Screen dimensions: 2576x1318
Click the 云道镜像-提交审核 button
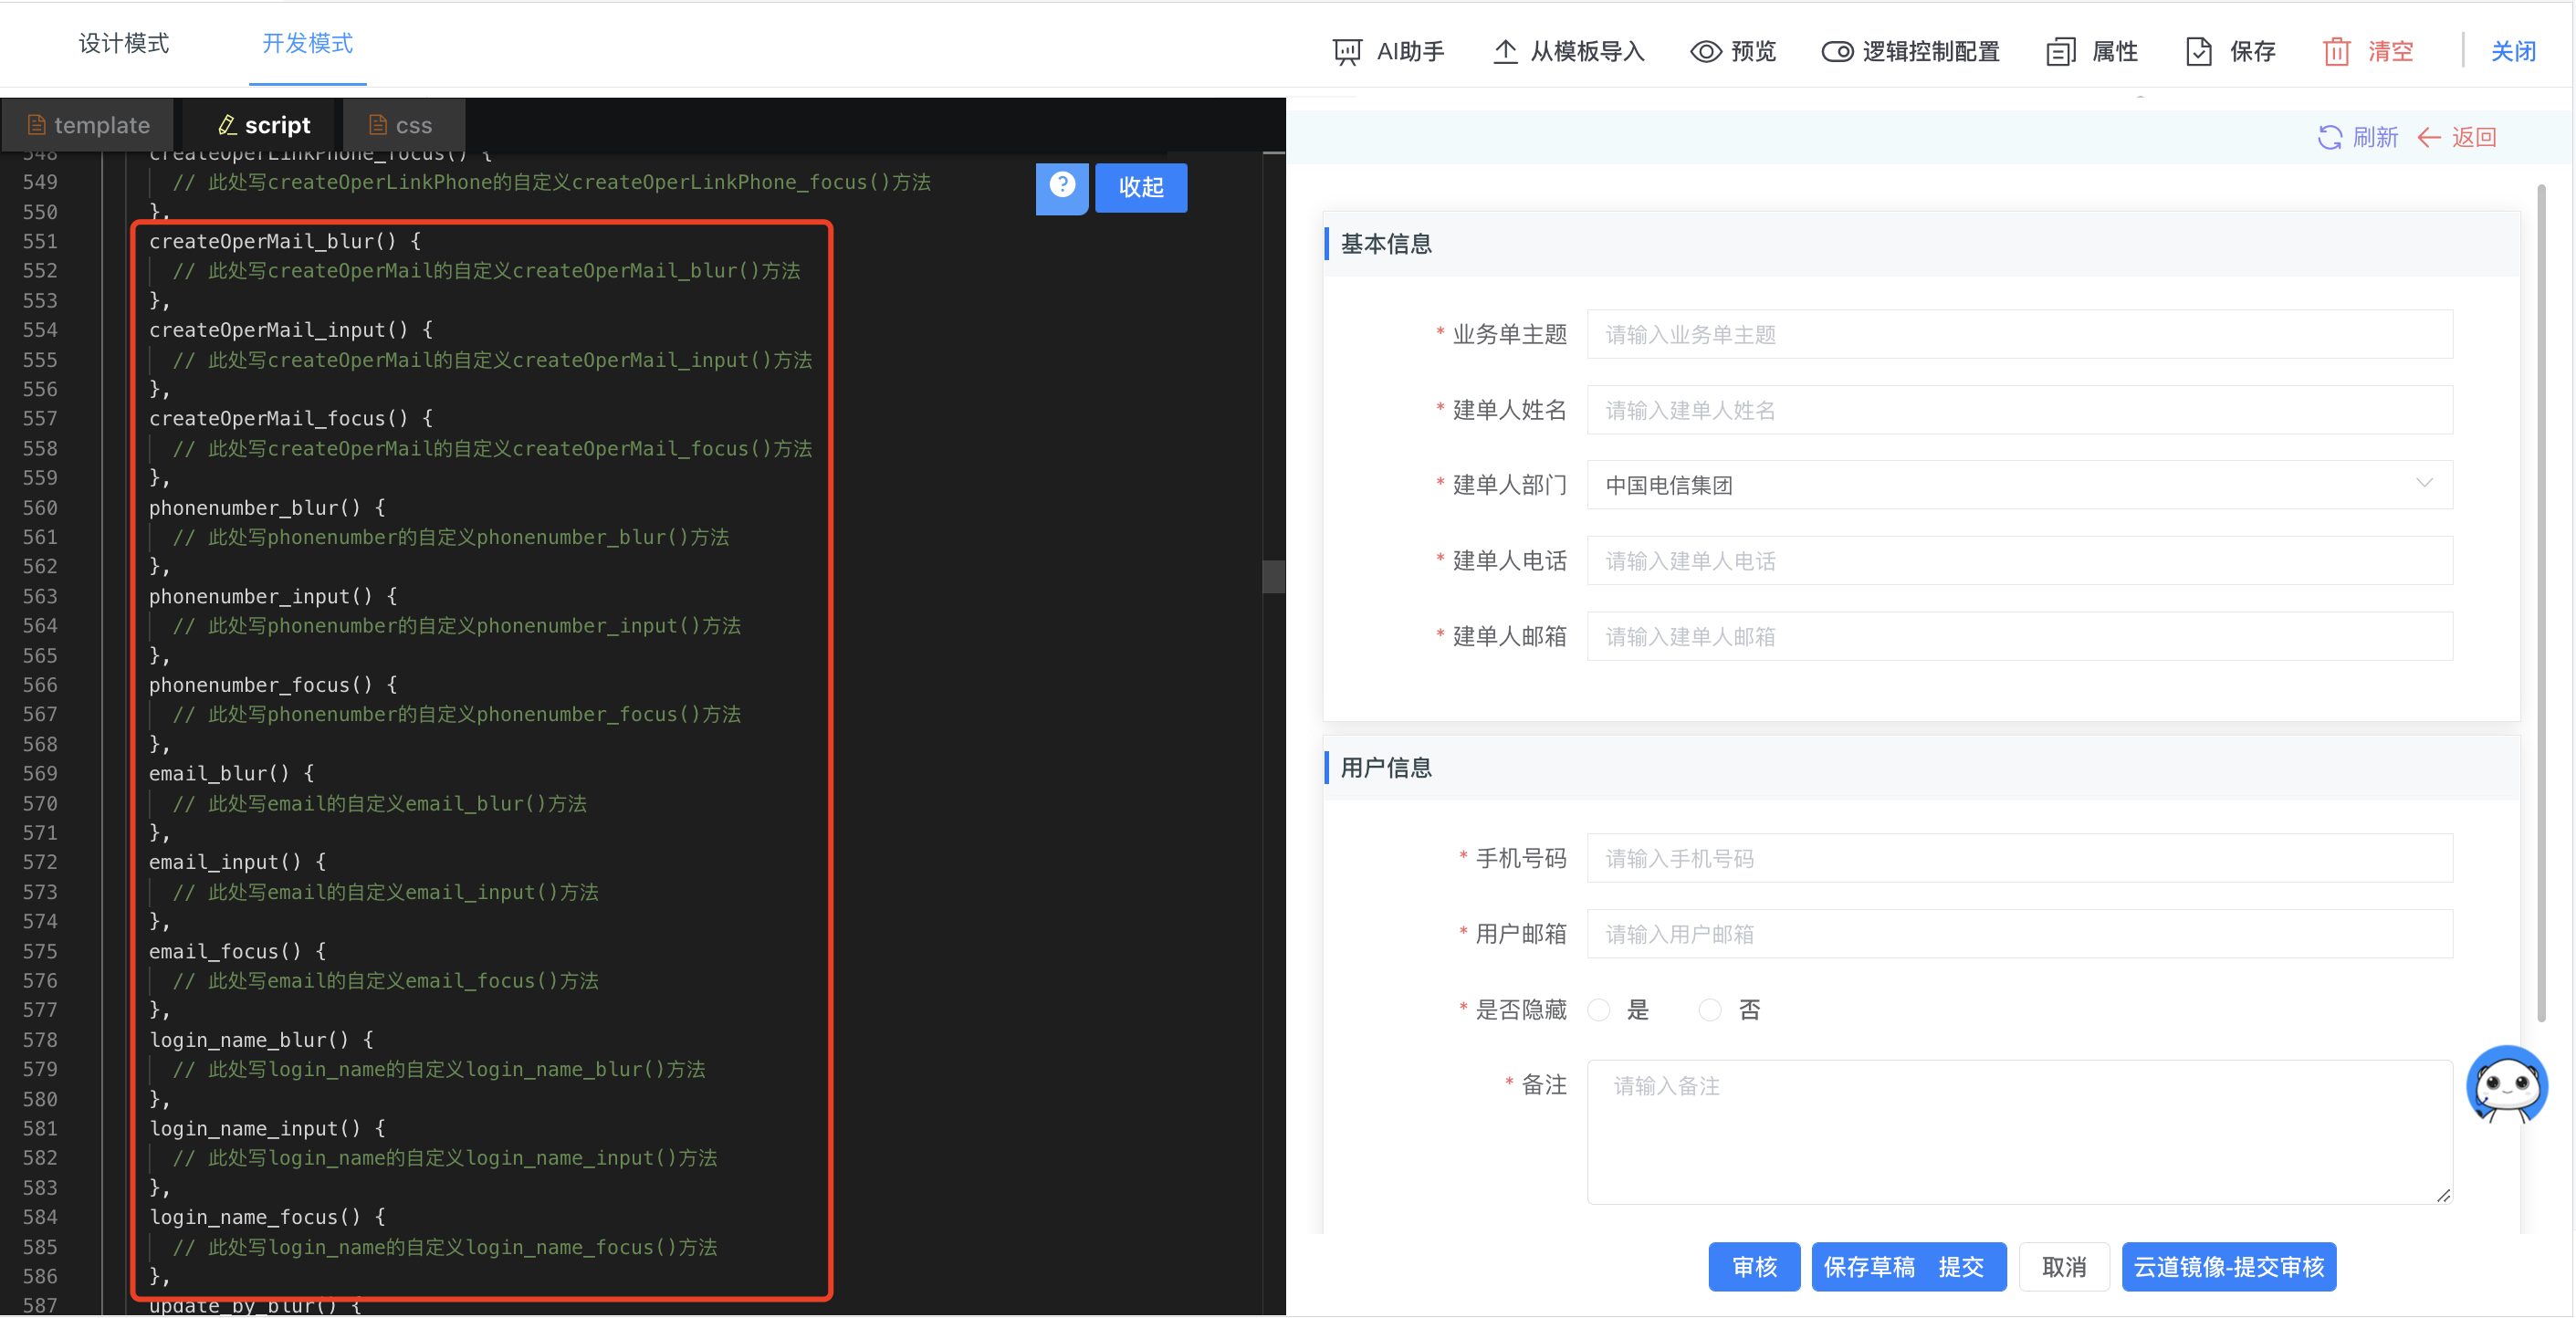point(2229,1267)
